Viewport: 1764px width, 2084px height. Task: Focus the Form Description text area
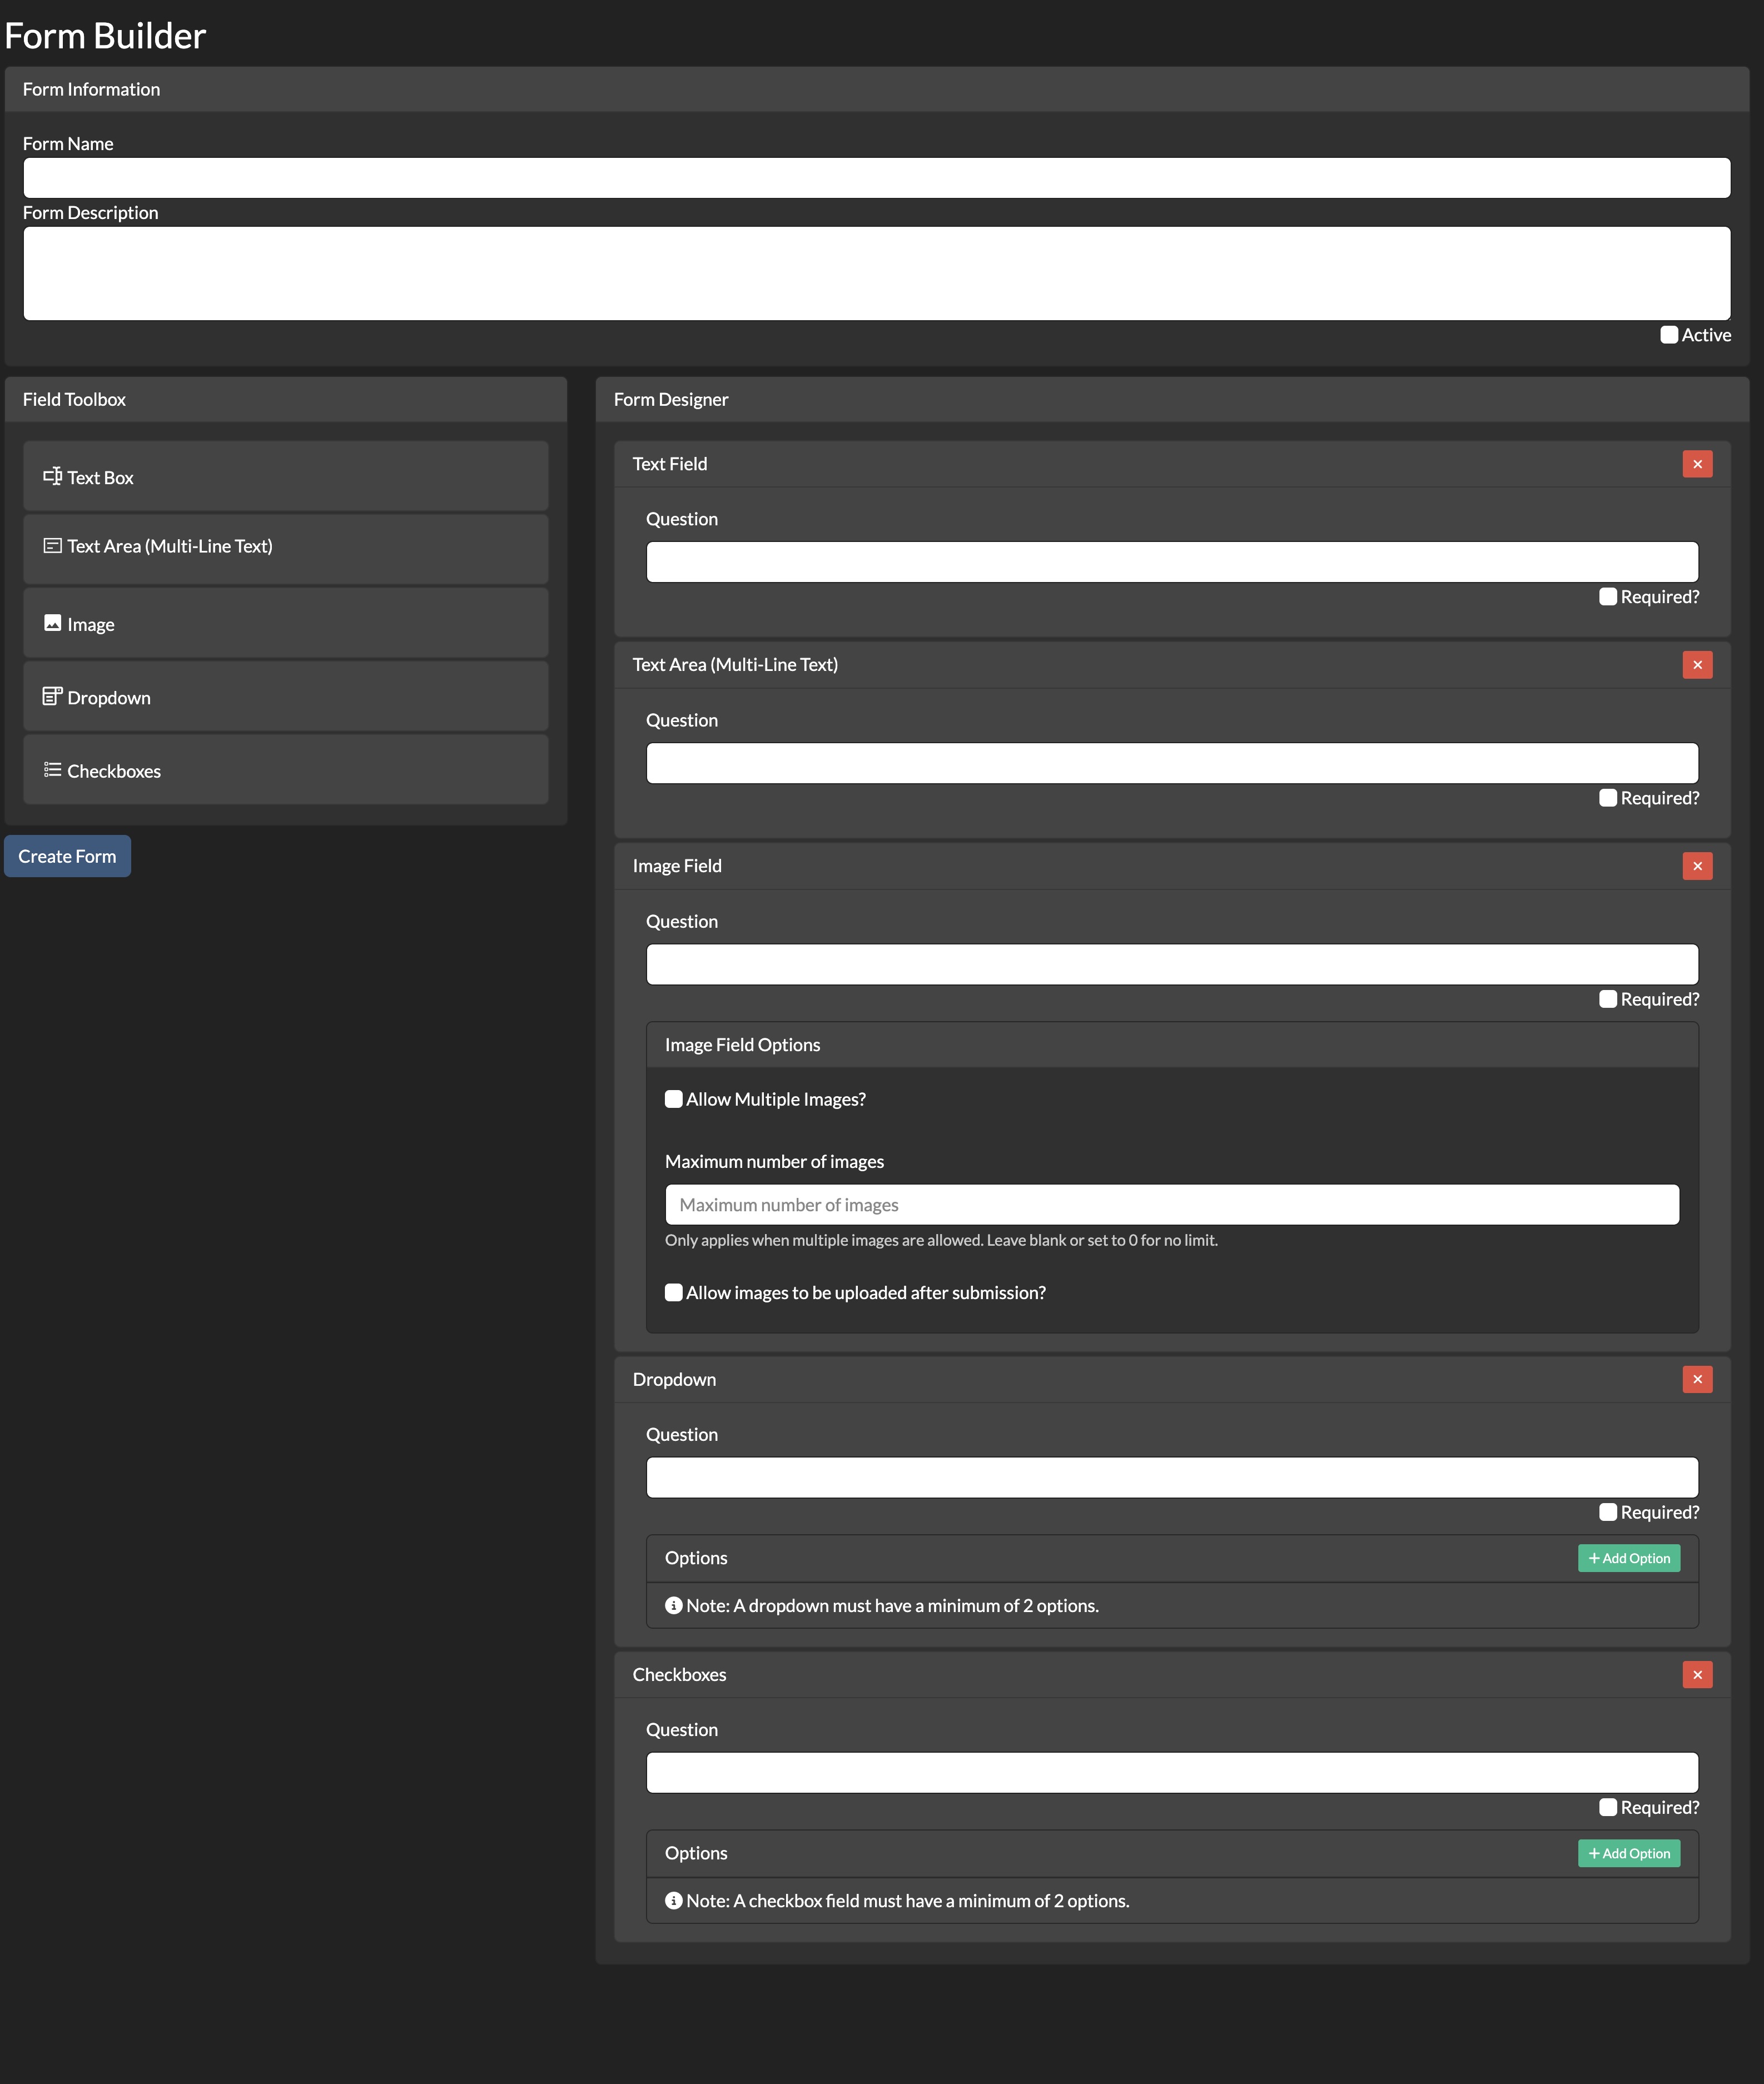877,273
